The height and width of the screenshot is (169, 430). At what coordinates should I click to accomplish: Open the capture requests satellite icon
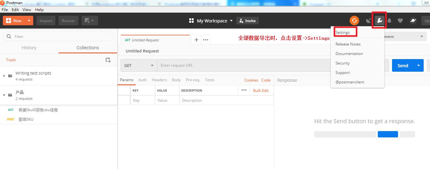click(368, 21)
